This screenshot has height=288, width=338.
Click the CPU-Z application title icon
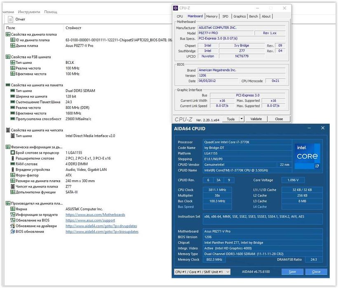176,8
